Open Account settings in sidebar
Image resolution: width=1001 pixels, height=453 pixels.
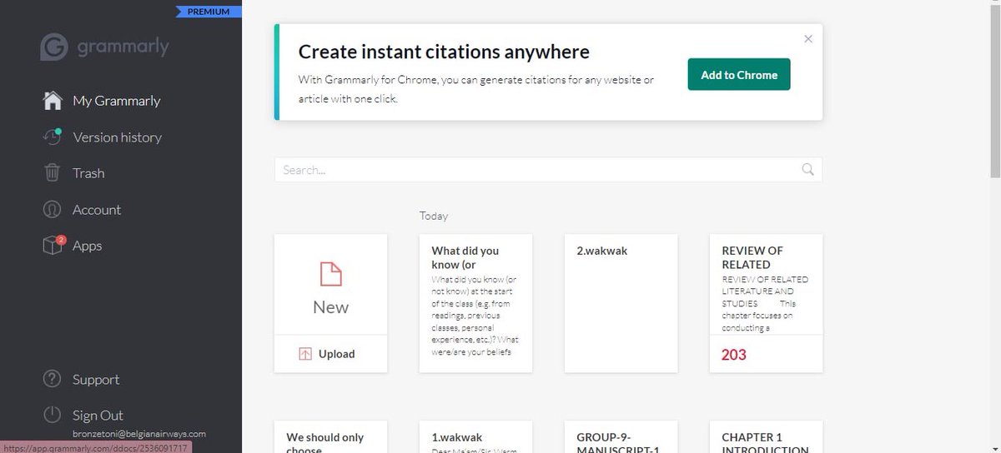97,210
